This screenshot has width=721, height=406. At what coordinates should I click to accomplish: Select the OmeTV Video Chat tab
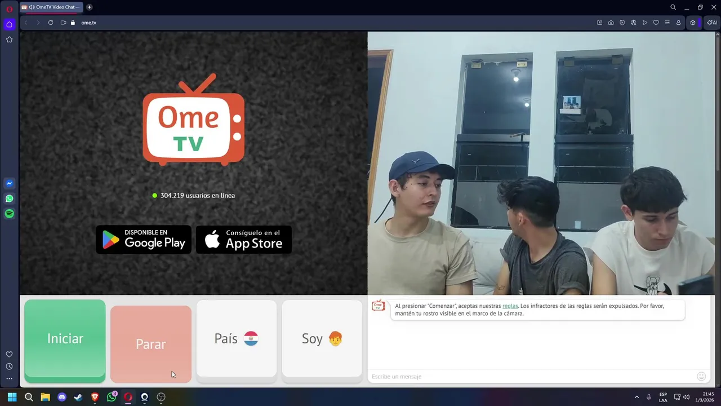(51, 7)
